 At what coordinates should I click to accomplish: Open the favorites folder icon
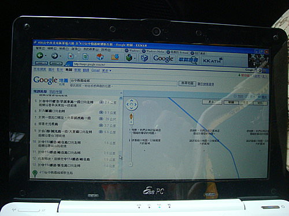(115, 57)
